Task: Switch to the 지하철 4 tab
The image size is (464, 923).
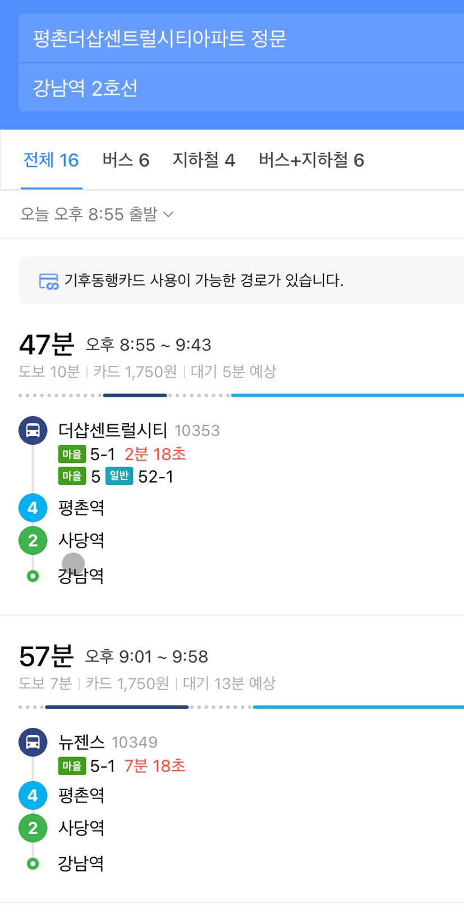Action: point(204,160)
